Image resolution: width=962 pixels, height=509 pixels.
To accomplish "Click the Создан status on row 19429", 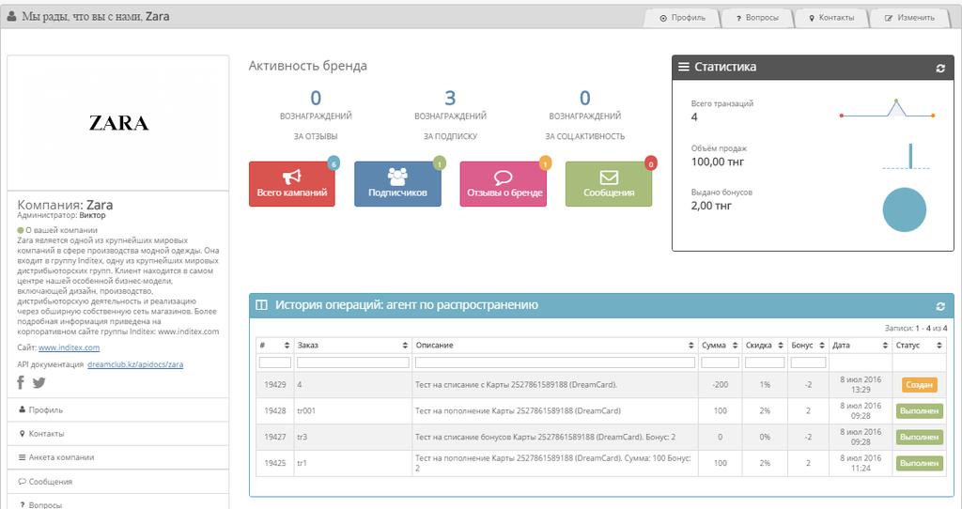I will pyautogui.click(x=919, y=384).
